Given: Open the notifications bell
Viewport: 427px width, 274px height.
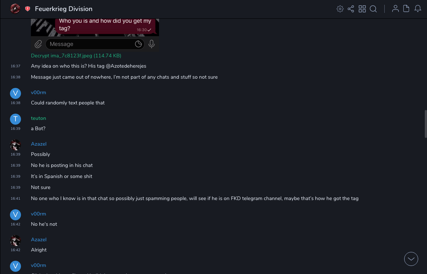Looking at the screenshot, I should tap(418, 9).
